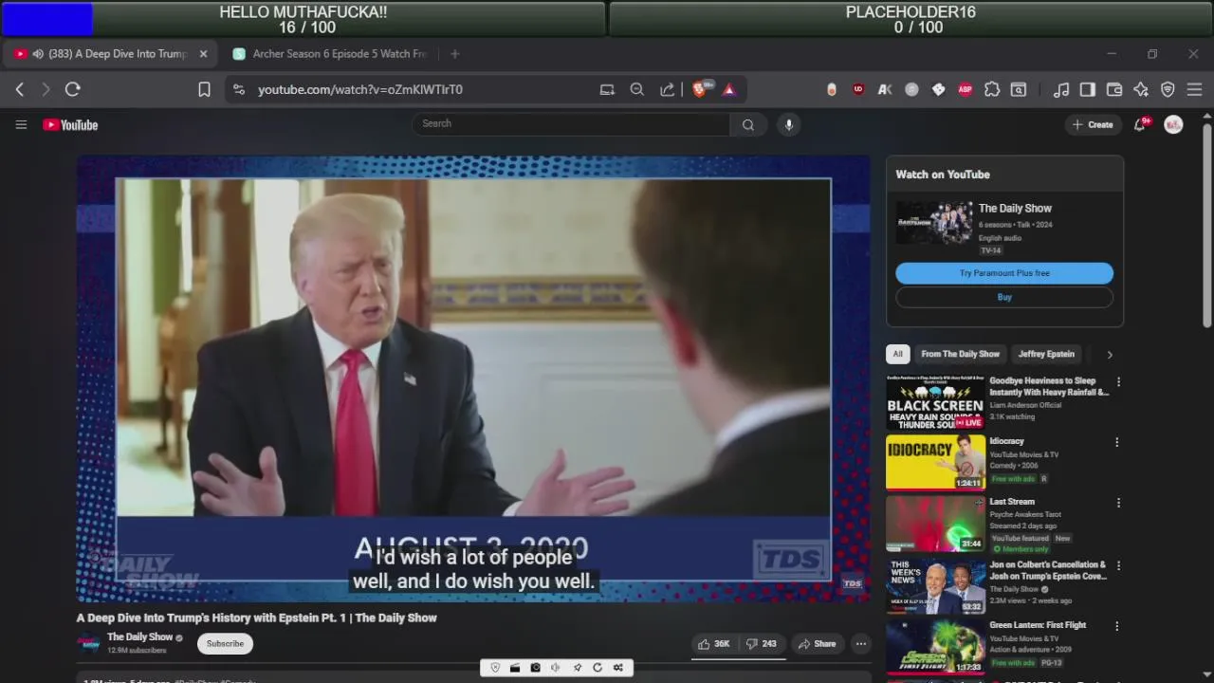
Task: Open the ABP Adblock Plus extension
Action: tap(965, 89)
